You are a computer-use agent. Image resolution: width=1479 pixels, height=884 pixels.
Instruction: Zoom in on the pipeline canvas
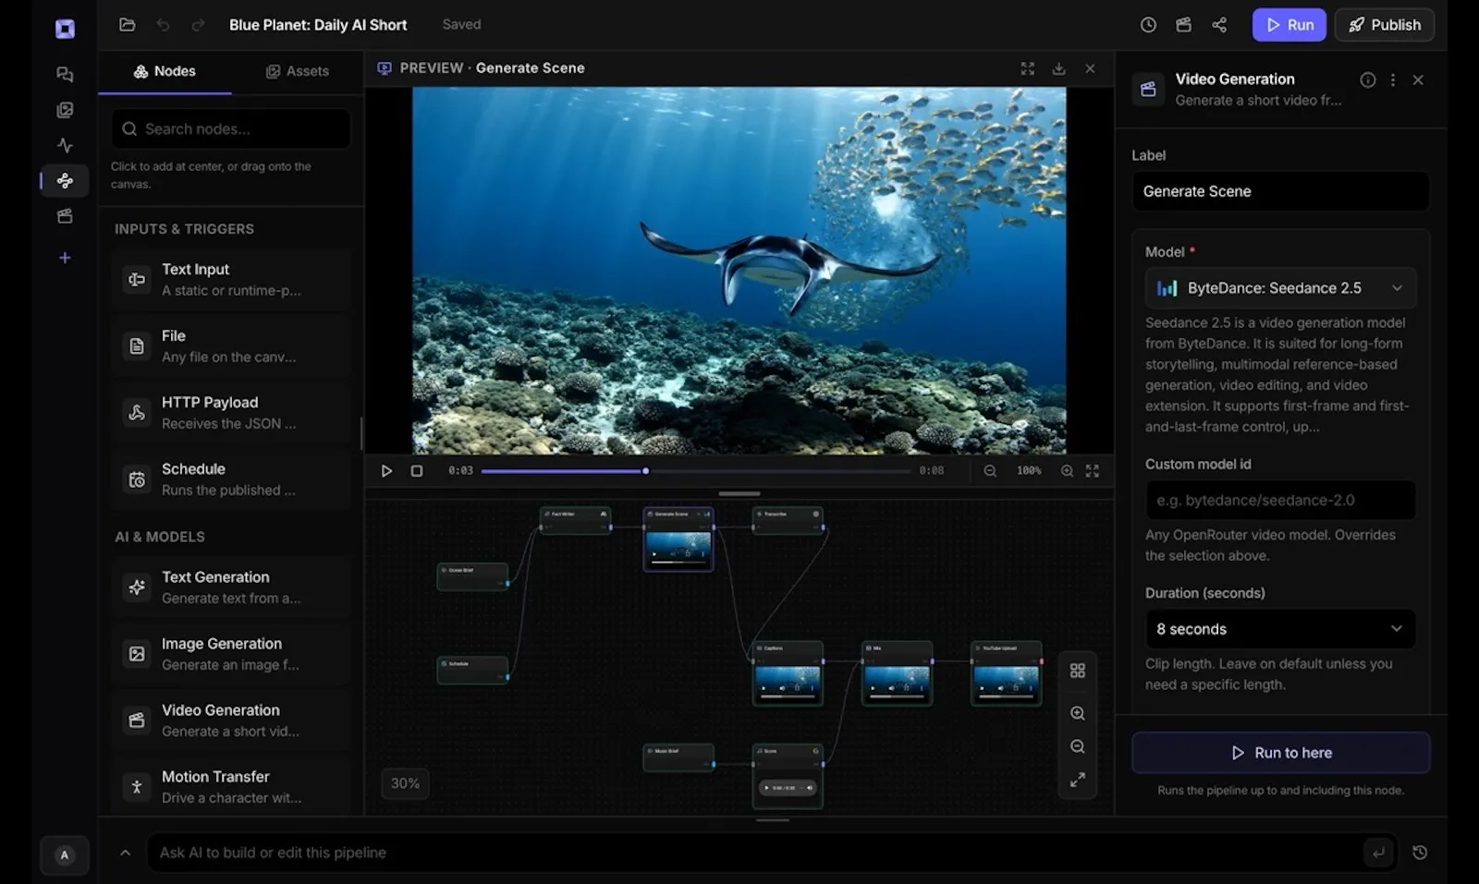pos(1078,713)
